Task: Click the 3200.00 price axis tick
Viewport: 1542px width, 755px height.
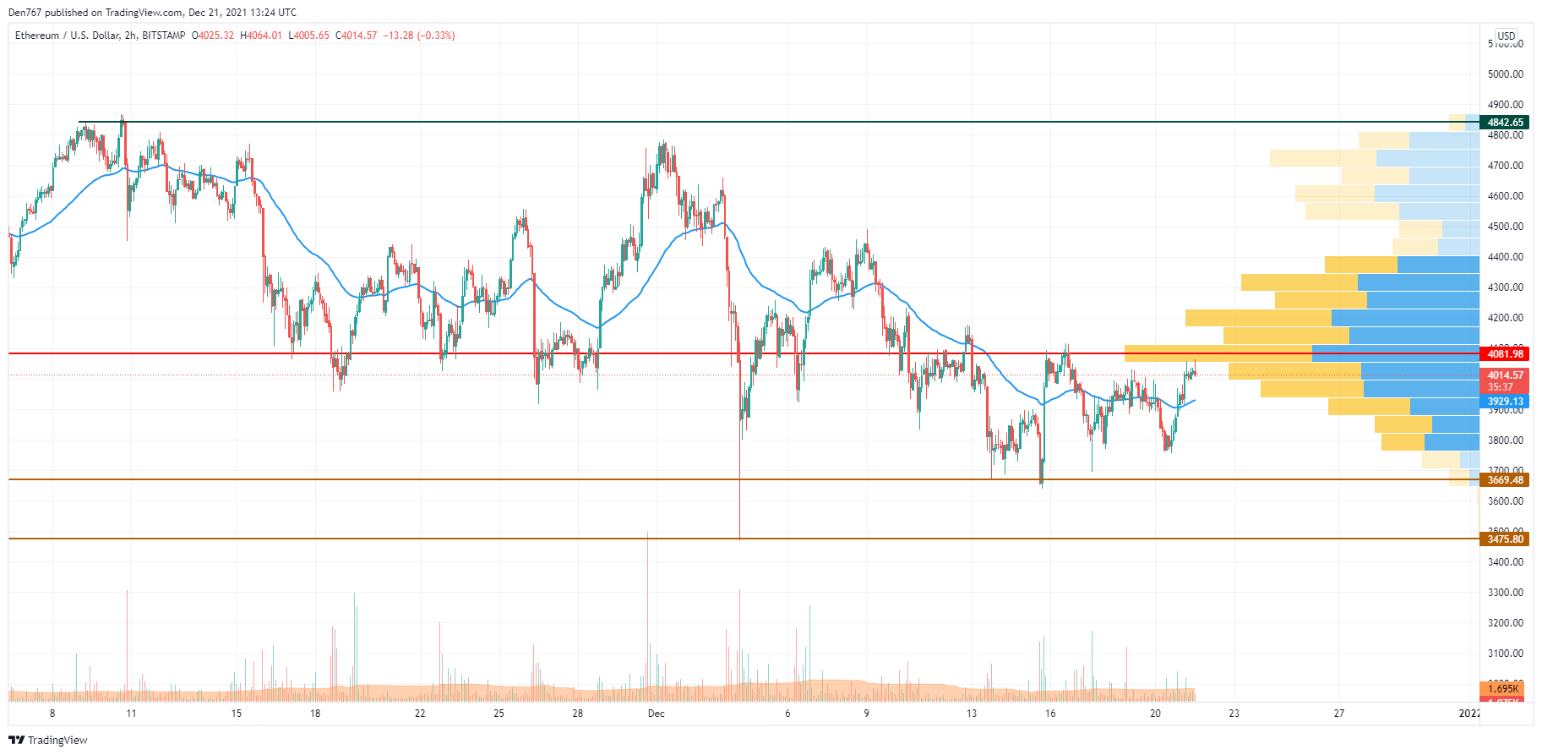Action: 1506,623
